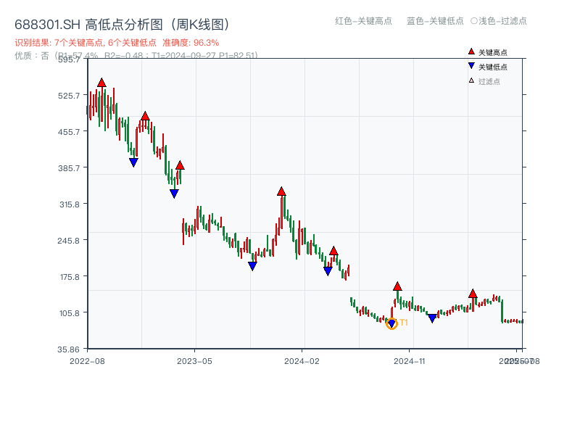Click the blue 关键低点 triangle icon in the legend box
The width and height of the screenshot is (580, 435).
point(470,64)
